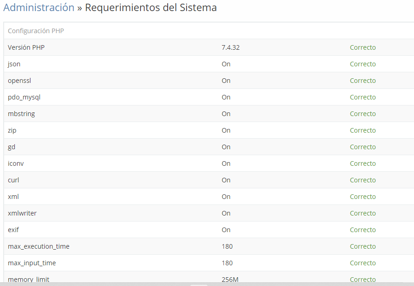Select the 180 value for max_input_time
Image resolution: width=414 pixels, height=286 pixels.
point(227,263)
